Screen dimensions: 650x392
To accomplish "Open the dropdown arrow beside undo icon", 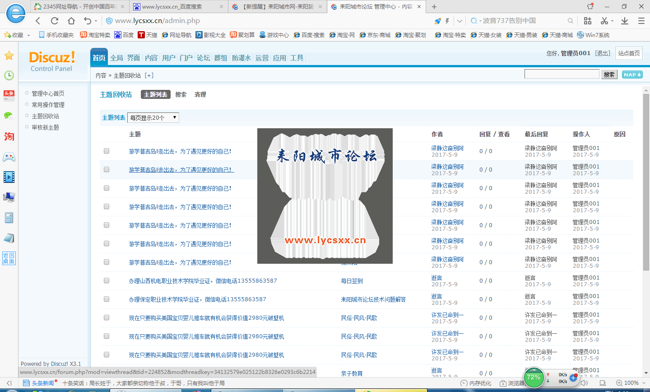I will coord(96,21).
